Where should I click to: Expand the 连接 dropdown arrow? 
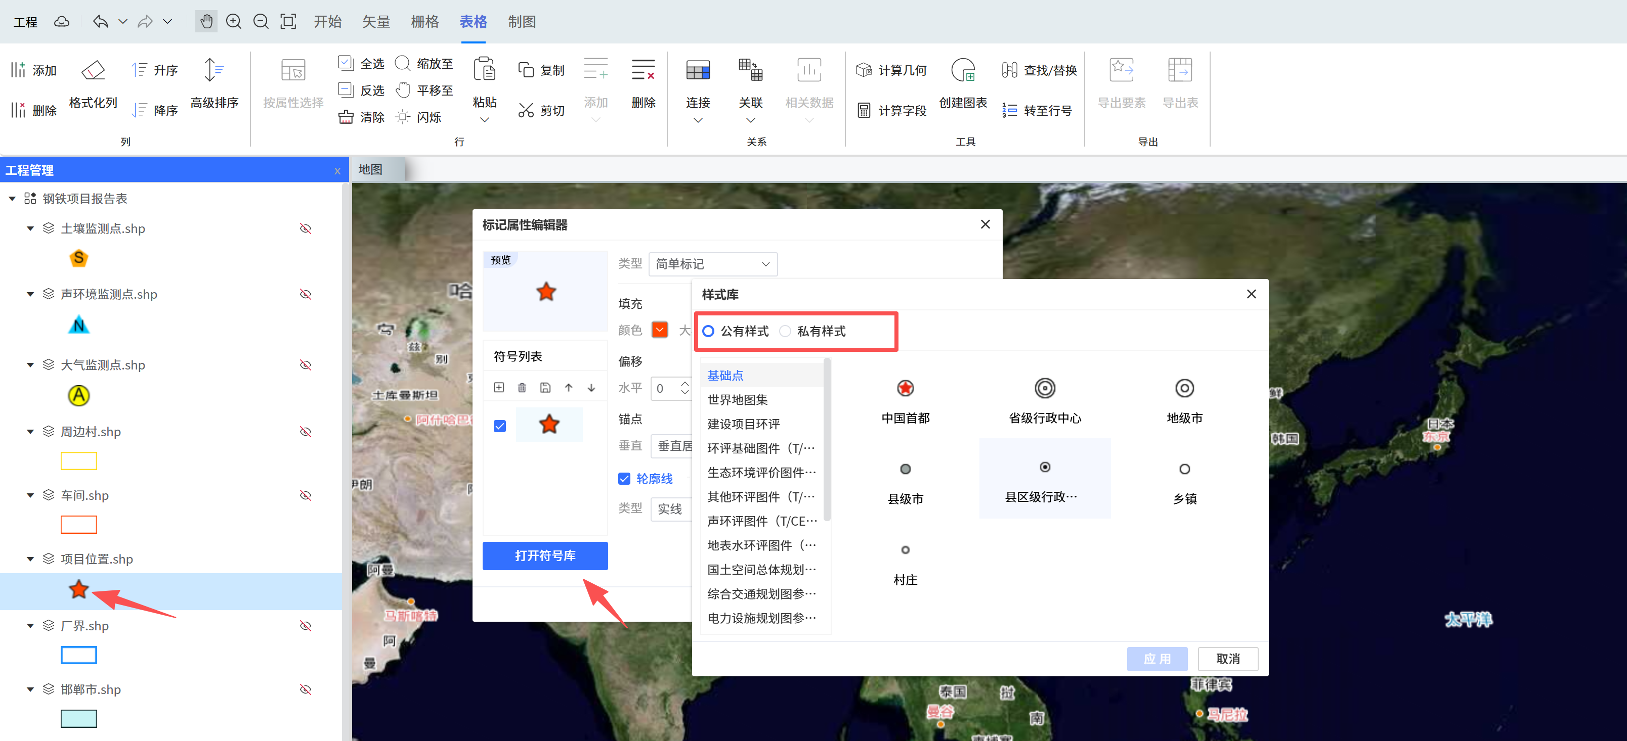click(x=697, y=120)
